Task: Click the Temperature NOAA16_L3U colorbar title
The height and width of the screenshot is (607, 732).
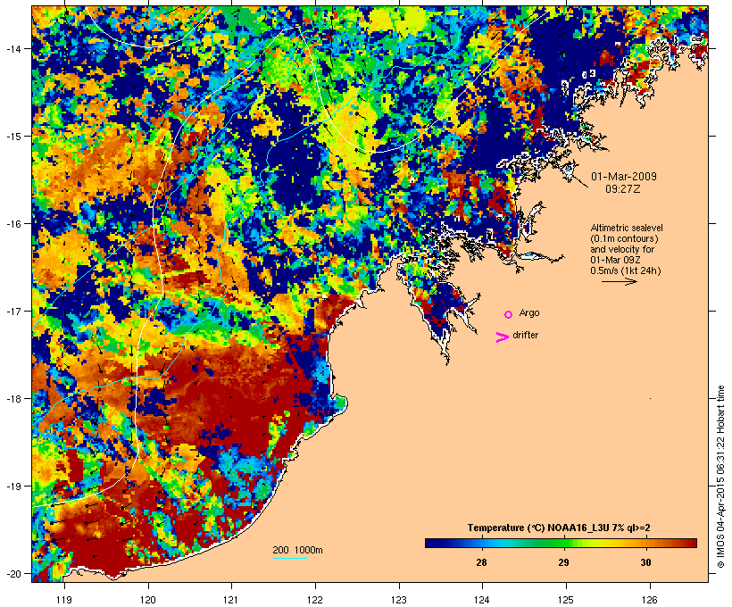Action: [x=559, y=528]
